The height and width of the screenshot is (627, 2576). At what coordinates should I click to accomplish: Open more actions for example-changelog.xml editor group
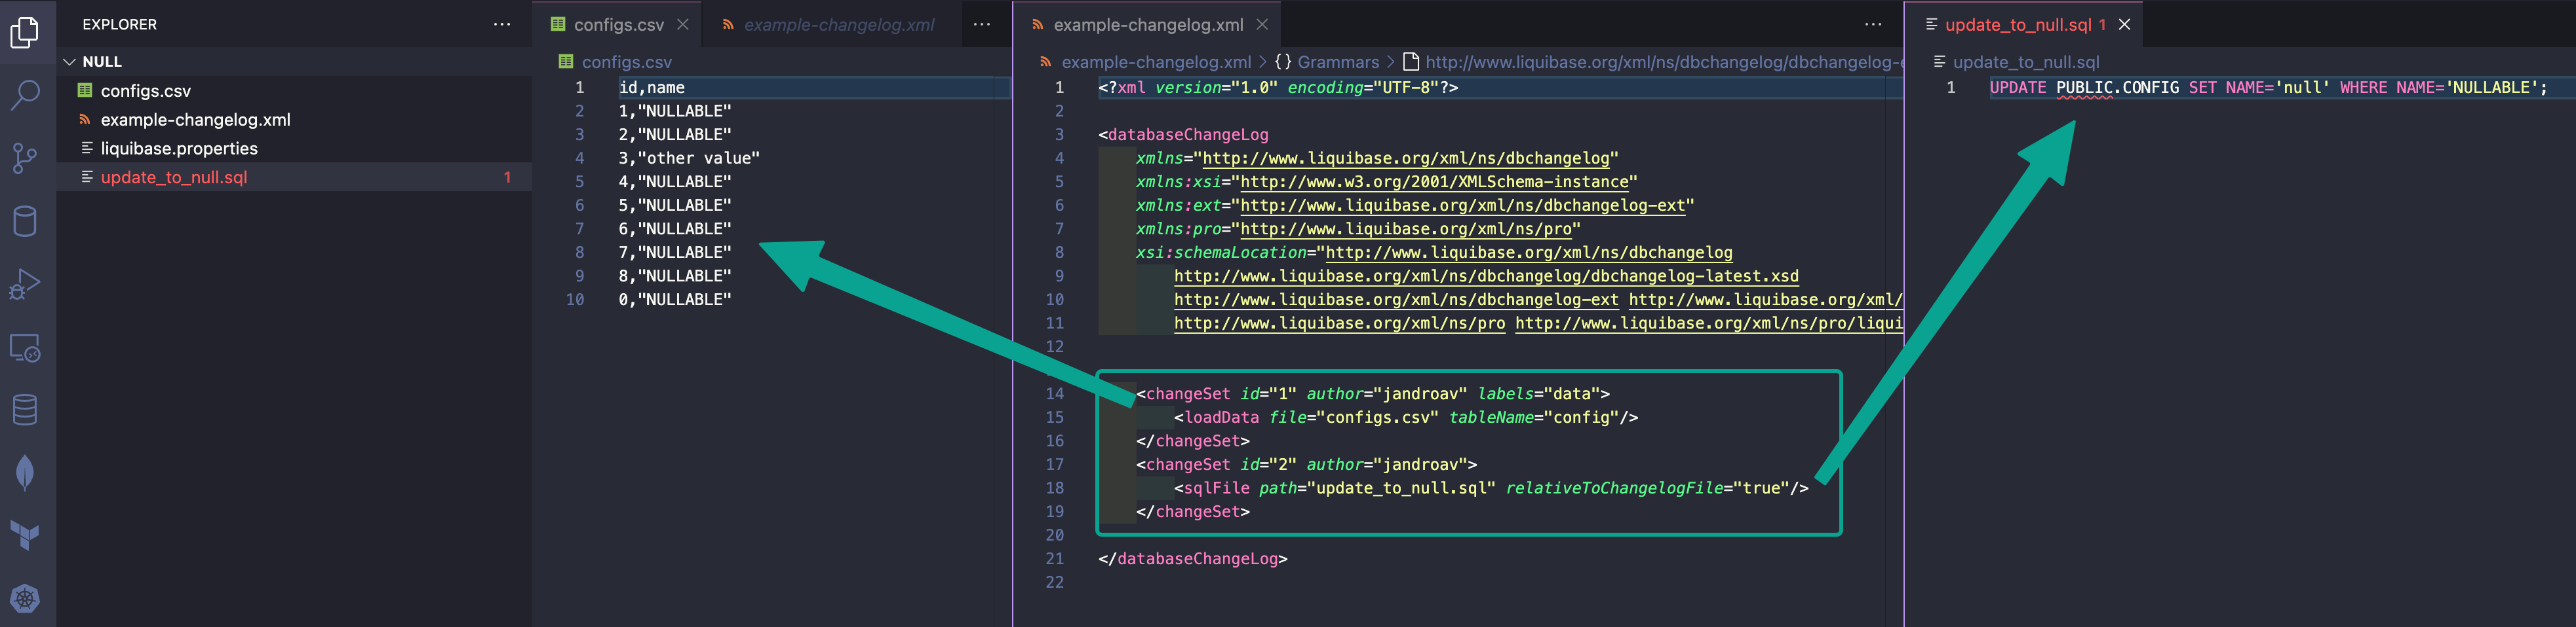(1873, 24)
